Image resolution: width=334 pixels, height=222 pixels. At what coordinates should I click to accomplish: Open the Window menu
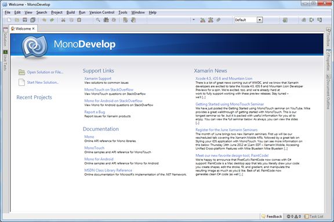[x=138, y=12]
